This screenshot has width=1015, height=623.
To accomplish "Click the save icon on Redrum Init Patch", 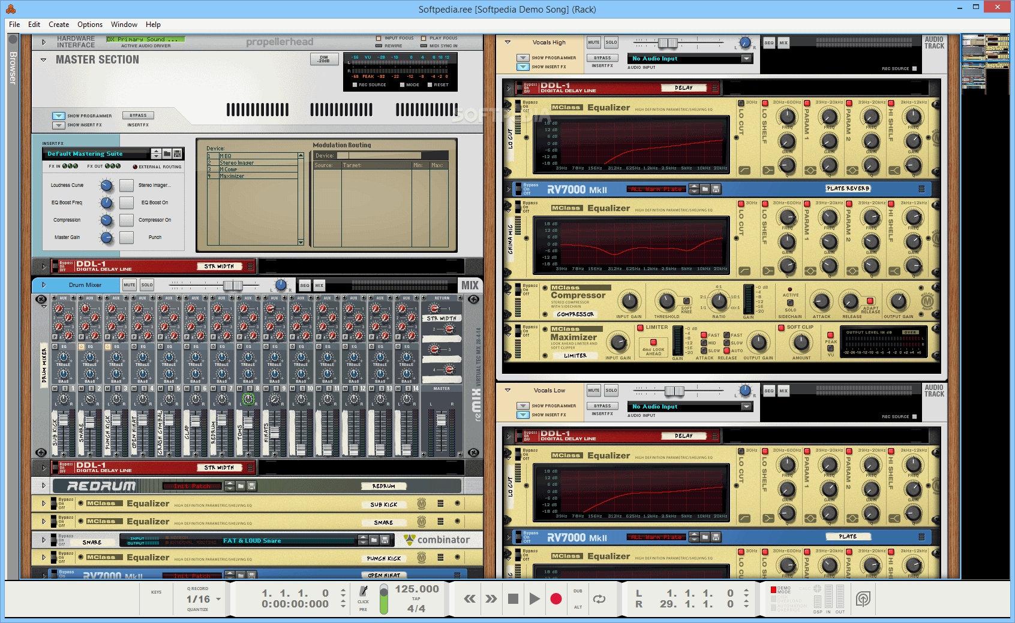I will (251, 486).
